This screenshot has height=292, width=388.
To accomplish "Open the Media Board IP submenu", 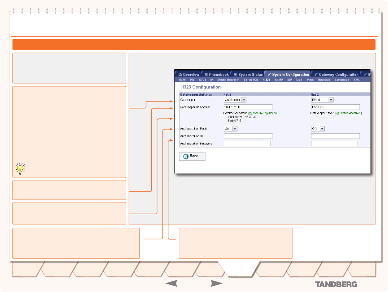I will coord(228,79).
